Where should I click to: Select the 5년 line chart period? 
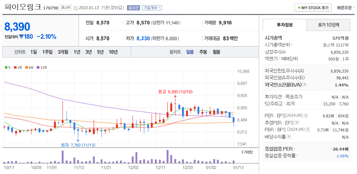pyautogui.click(x=100, y=52)
